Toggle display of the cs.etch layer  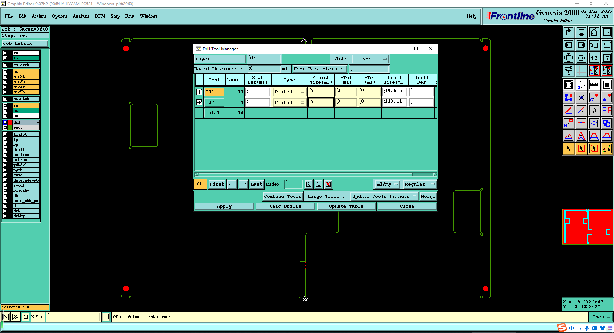click(x=5, y=65)
